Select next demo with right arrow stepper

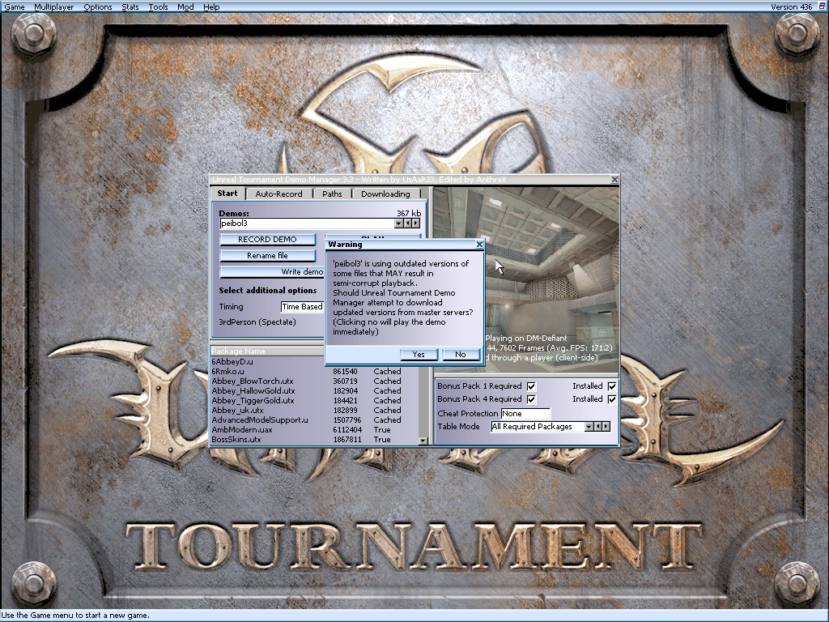[416, 224]
